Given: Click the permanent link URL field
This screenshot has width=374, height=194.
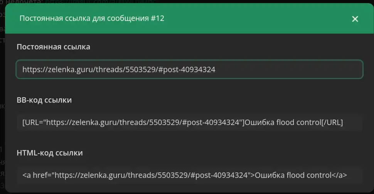Looking at the screenshot, I should pyautogui.click(x=189, y=69).
